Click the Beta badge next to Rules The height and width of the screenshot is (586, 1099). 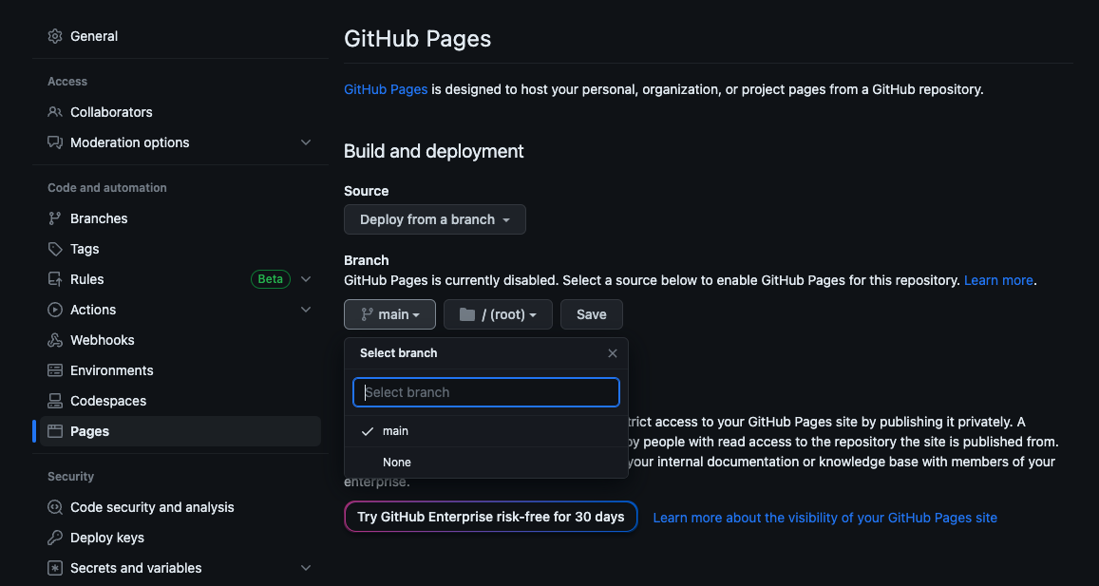pyautogui.click(x=271, y=279)
